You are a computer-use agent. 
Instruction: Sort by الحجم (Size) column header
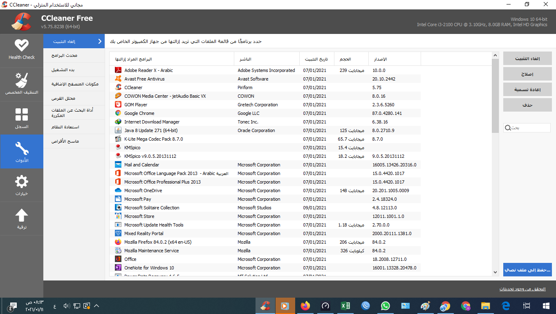(351, 59)
